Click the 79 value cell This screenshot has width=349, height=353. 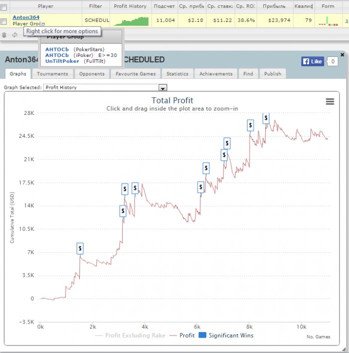(x=309, y=20)
